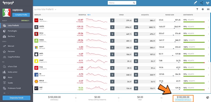Screen dimensions: 211x102
Task: Click the NFLX Netflix logo icon
Action: [36, 34]
